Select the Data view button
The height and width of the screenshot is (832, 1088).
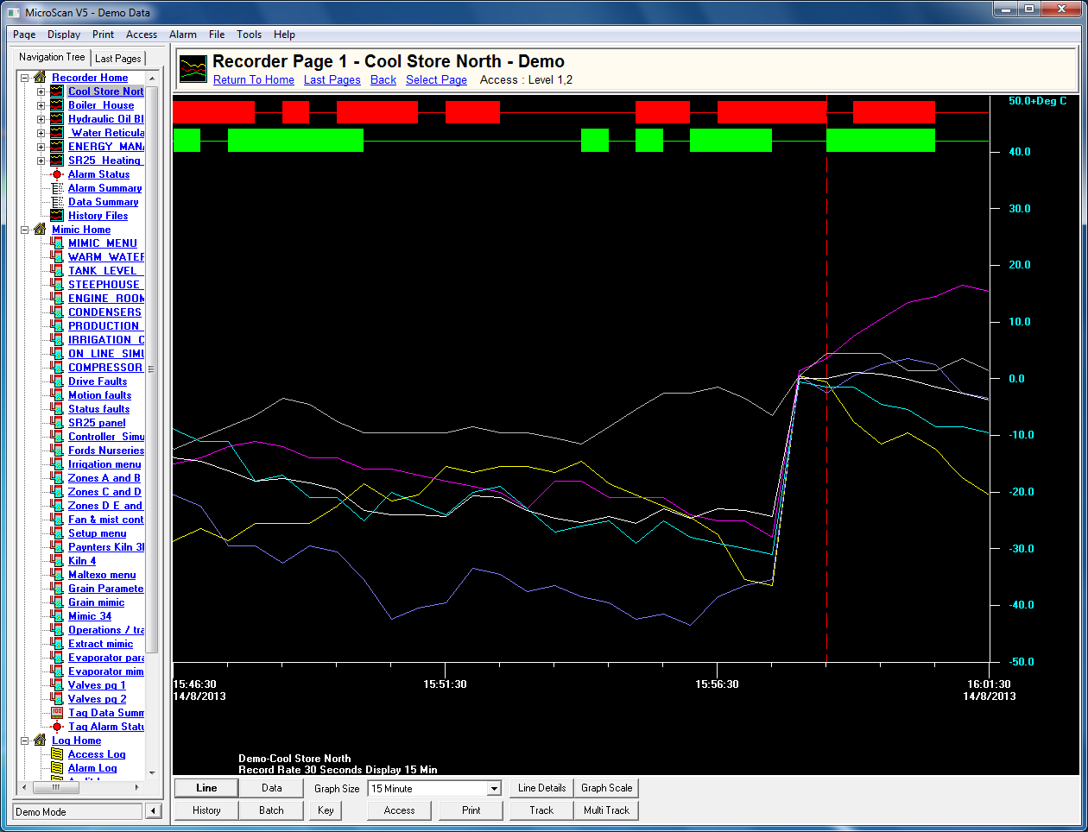coord(272,788)
